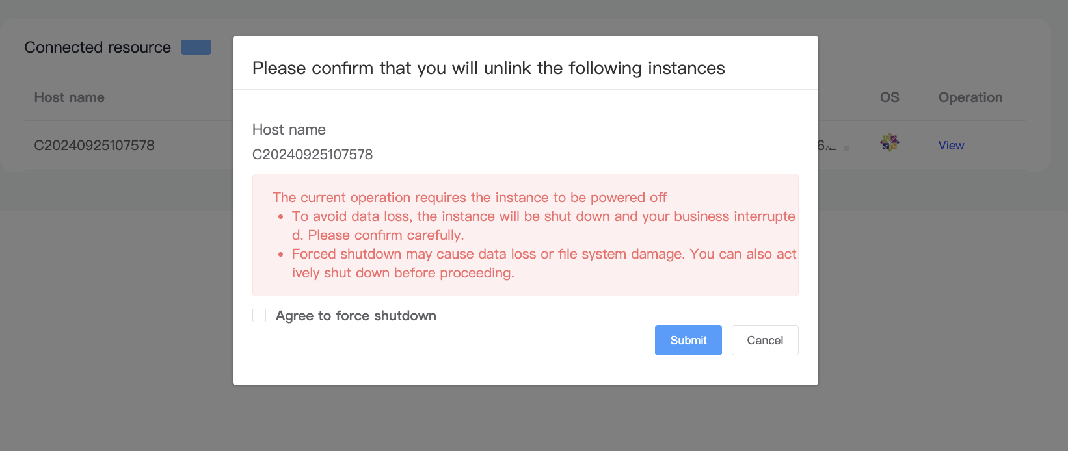1068x451 pixels.
Task: Click the 'Host name' label inside the dialog
Action: point(289,129)
